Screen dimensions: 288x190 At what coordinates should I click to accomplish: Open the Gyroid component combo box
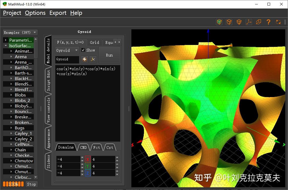click(x=67, y=50)
